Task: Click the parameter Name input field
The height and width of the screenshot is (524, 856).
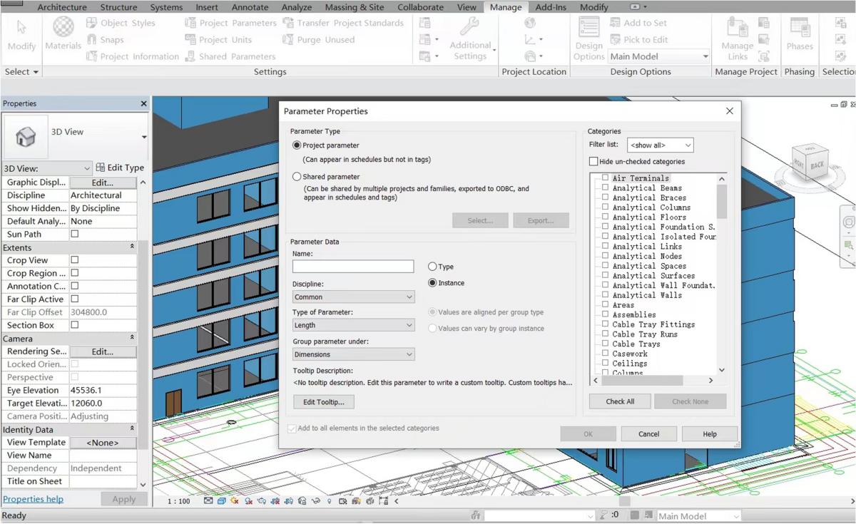Action: click(353, 267)
